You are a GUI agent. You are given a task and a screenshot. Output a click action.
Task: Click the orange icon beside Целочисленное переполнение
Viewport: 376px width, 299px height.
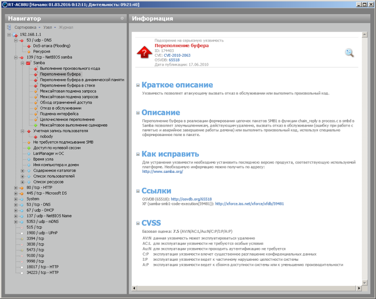[x=35, y=120]
